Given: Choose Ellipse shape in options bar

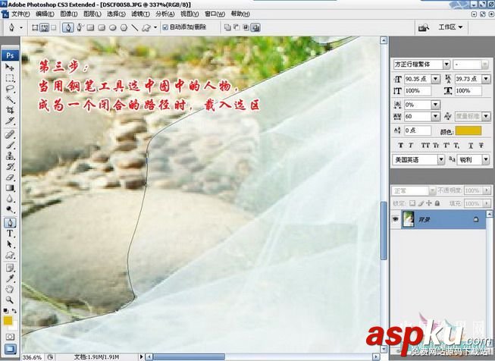Looking at the screenshot, I should click(113, 28).
